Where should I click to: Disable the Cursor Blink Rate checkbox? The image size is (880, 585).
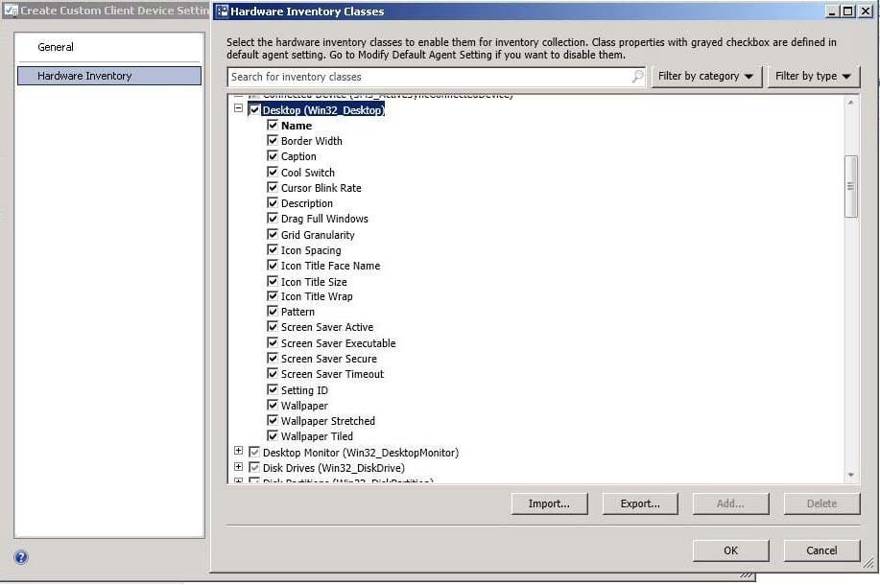[273, 188]
